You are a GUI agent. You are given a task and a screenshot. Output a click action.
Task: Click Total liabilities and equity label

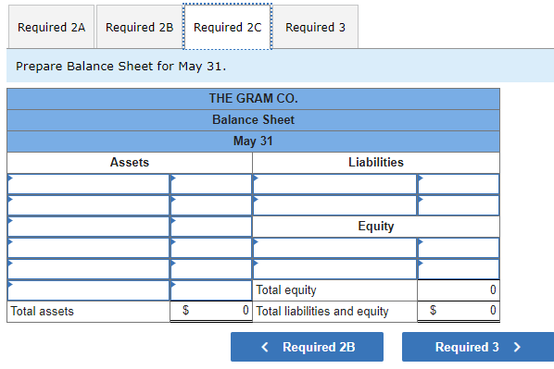pyautogui.click(x=321, y=311)
